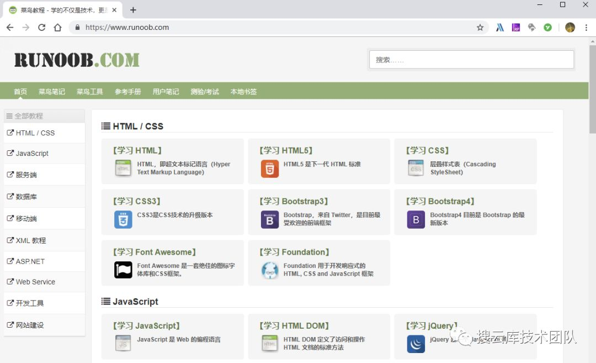Click the Foundation yeti icon

pos(270,271)
